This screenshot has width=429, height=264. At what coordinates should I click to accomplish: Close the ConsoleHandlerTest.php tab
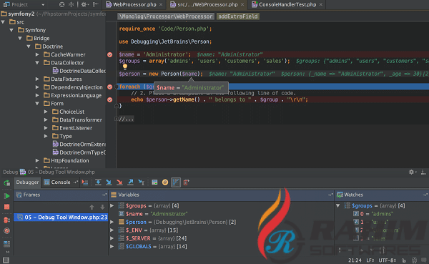321,5
